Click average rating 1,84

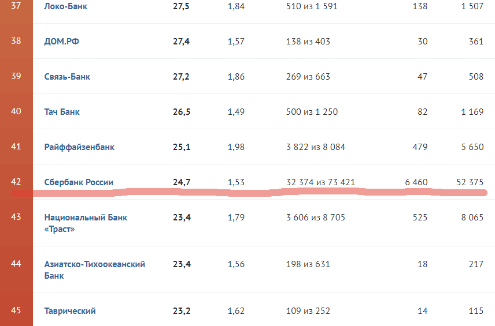236,6
